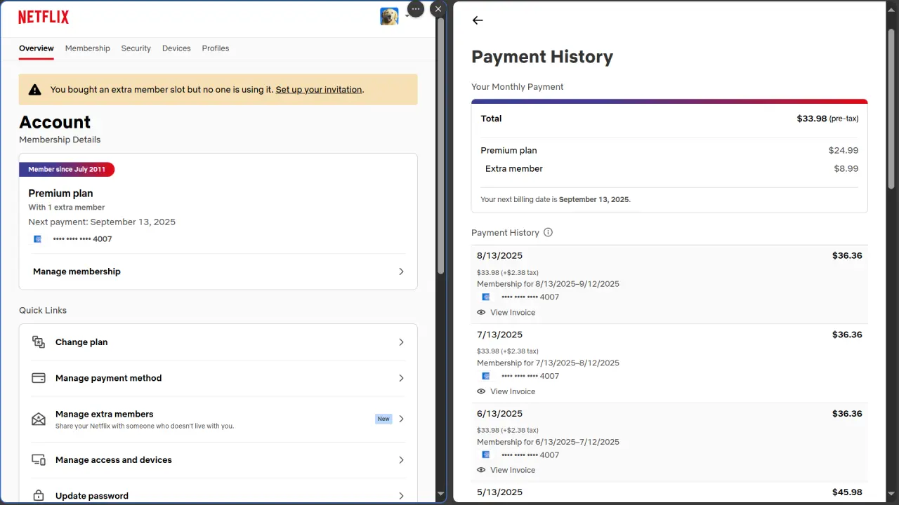
Task: Click eye icon for 7/13/2025 invoice
Action: pyautogui.click(x=481, y=391)
